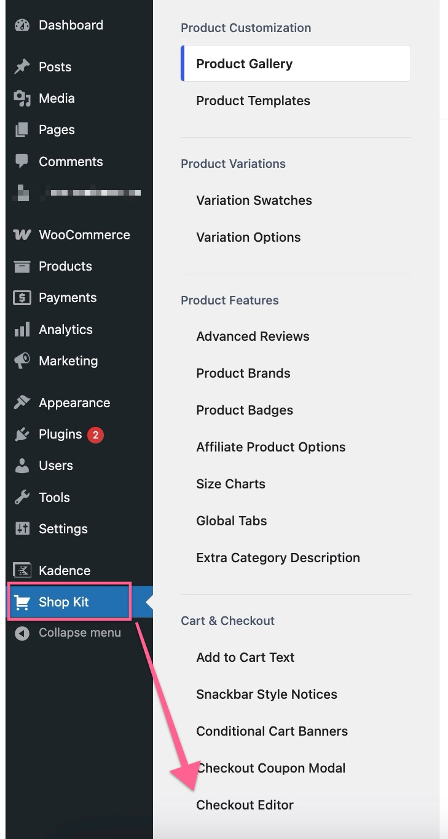Open the Size Charts section
The height and width of the screenshot is (839, 448).
[230, 484]
